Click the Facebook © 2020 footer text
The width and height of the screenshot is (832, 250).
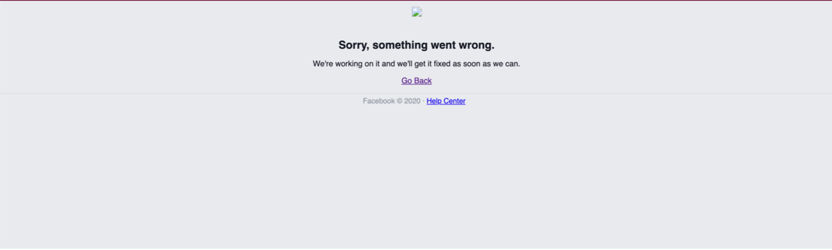coord(392,101)
